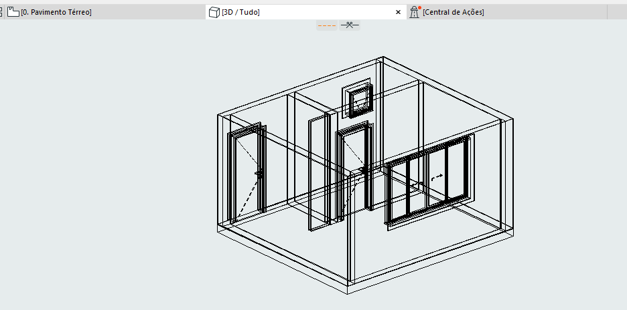Toggle the orange dashed line button
This screenshot has width=627, height=310.
(x=327, y=25)
